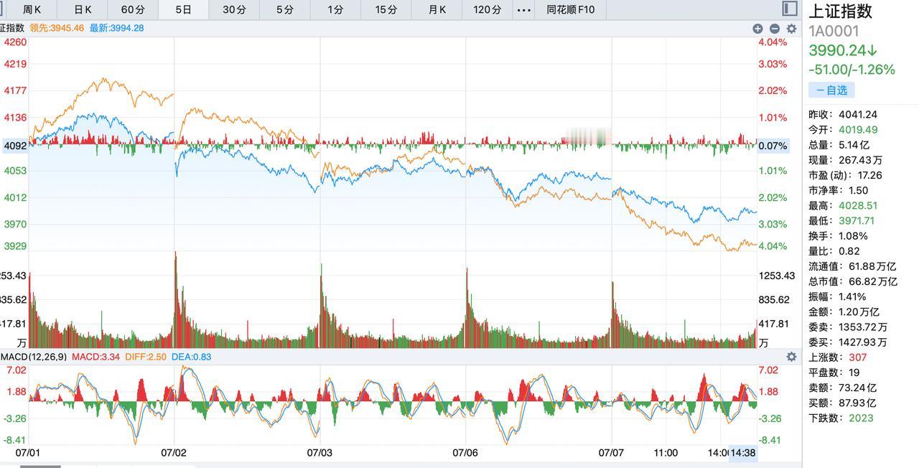The image size is (919, 468).
Task: Toggle side panel layout icon
Action: coord(790,9)
